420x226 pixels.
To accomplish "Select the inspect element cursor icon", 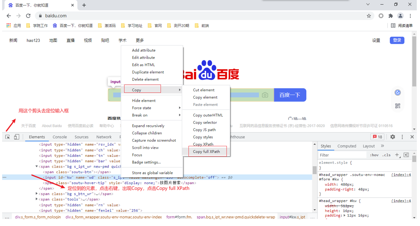I will tap(7, 137).
